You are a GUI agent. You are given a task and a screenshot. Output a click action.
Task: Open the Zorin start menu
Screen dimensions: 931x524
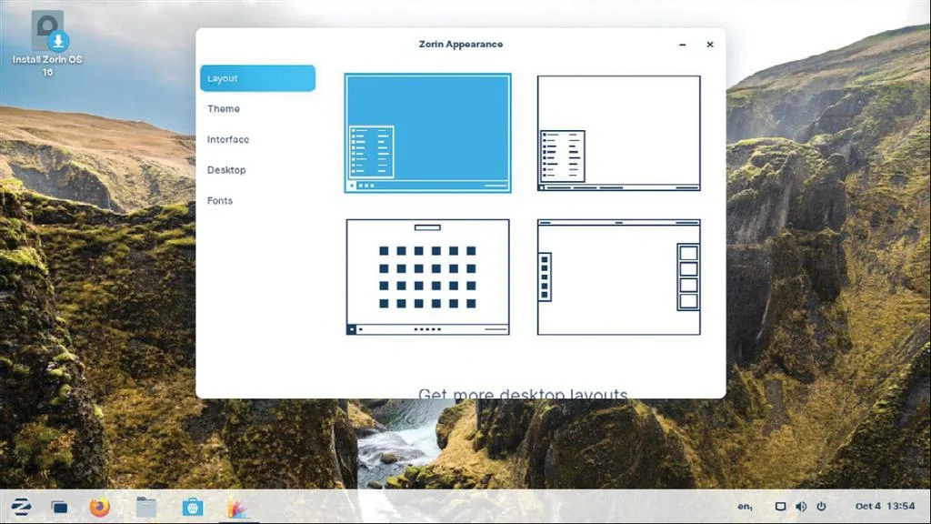pos(22,507)
